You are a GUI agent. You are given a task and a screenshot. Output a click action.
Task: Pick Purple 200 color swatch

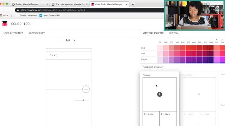coord(171,59)
